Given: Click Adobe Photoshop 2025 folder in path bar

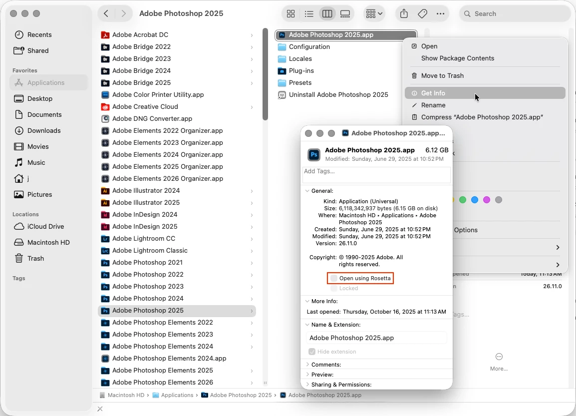Looking at the screenshot, I should pos(237,395).
